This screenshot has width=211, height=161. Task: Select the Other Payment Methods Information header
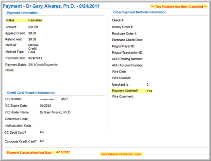140,12
